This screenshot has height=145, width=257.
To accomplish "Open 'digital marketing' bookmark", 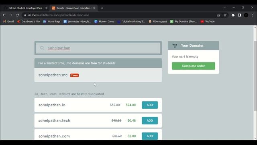I will click(x=131, y=21).
